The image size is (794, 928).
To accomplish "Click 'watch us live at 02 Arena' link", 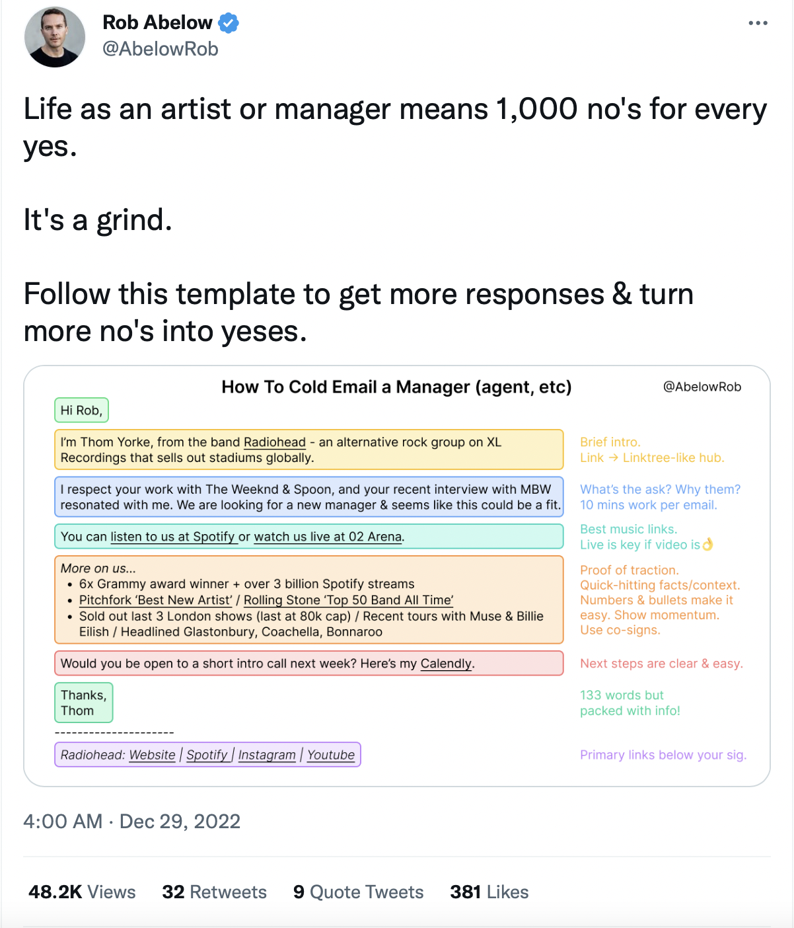I will coord(328,537).
